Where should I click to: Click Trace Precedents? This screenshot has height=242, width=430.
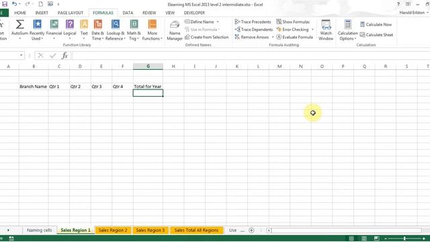(253, 22)
